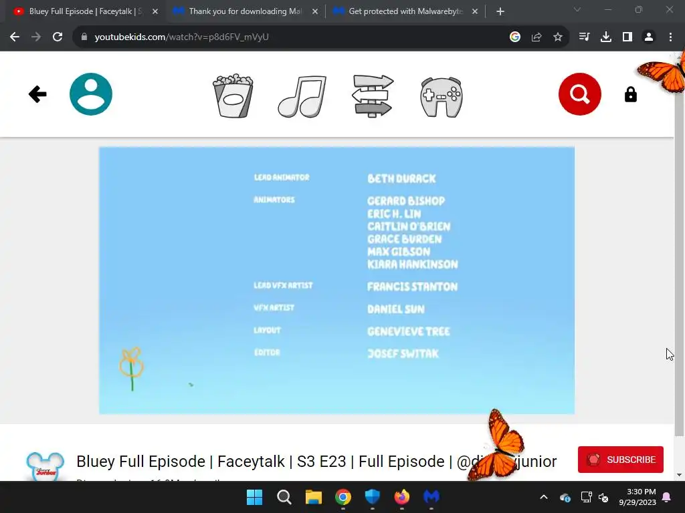Open Windows Security shield in taskbar
Viewport: 685px width, 513px height.
coord(372,497)
